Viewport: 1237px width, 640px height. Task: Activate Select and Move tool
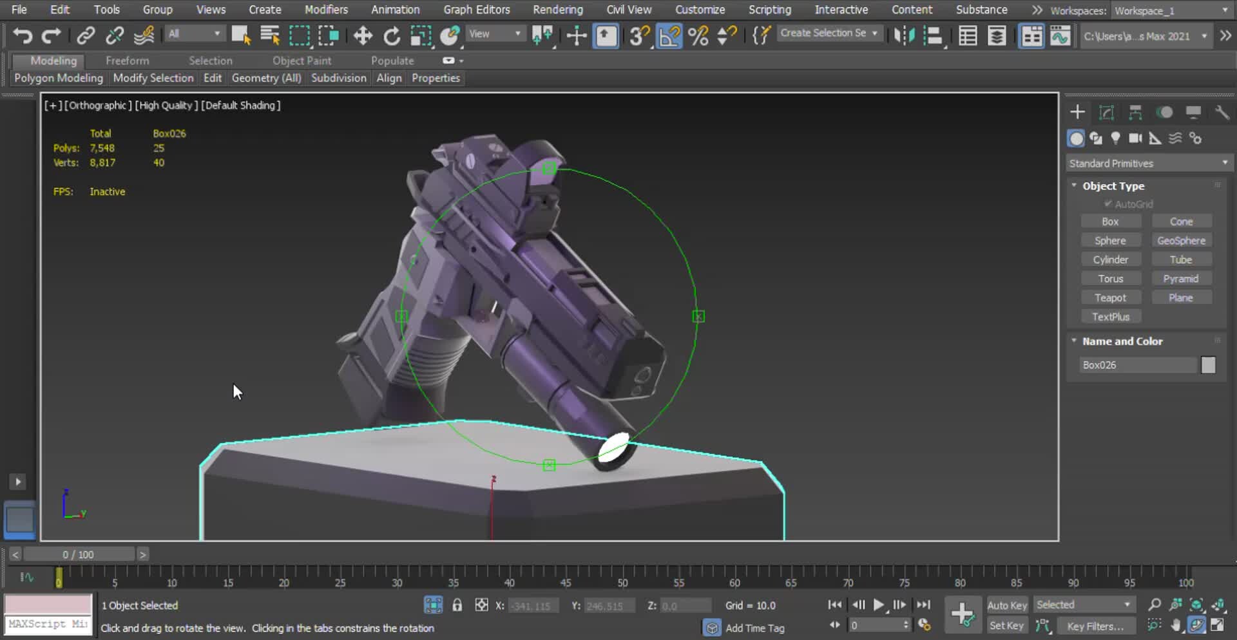coord(363,36)
